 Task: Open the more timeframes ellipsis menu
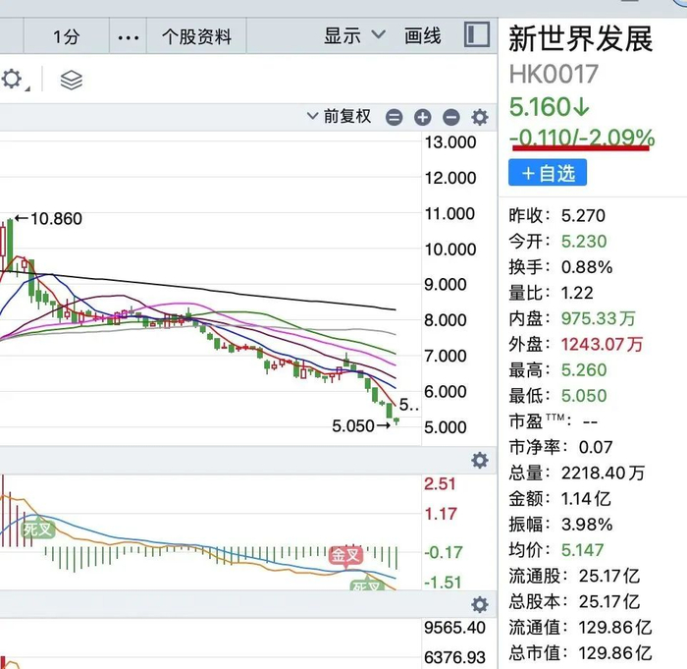pyautogui.click(x=128, y=37)
